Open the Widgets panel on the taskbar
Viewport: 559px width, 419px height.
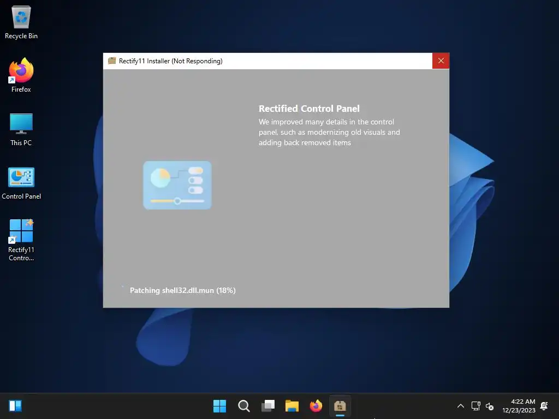[x=15, y=406]
